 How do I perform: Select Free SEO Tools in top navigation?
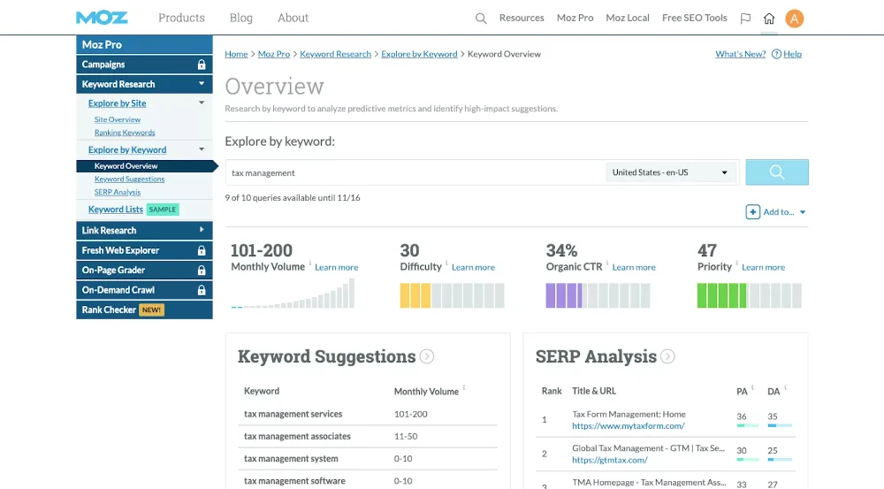click(x=694, y=18)
